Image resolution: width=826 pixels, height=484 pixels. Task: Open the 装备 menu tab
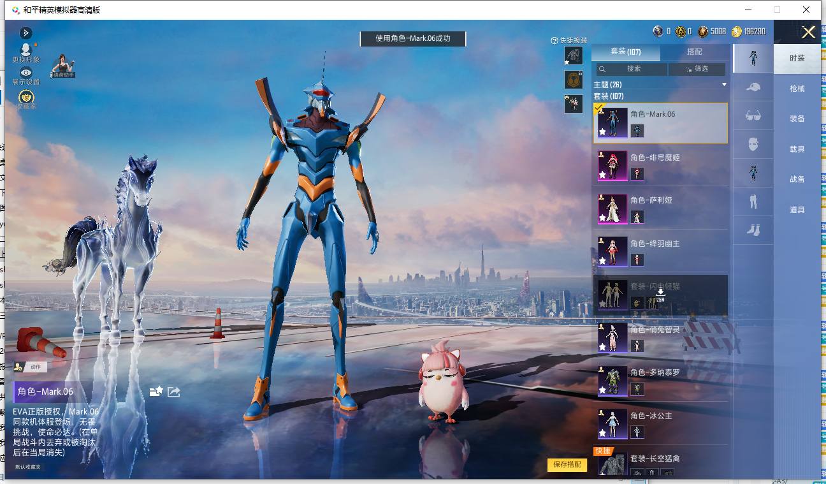pos(797,119)
